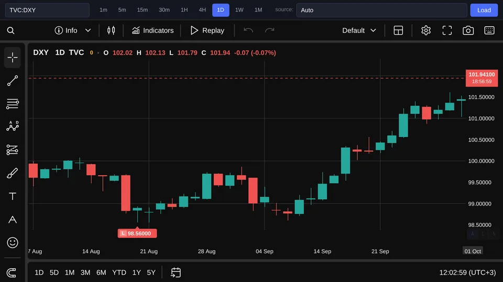Switch to 5m timeframe
Screen dimensions: 503x282
tap(122, 10)
